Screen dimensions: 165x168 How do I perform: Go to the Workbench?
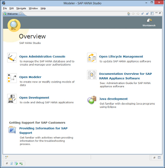coord(149,22)
